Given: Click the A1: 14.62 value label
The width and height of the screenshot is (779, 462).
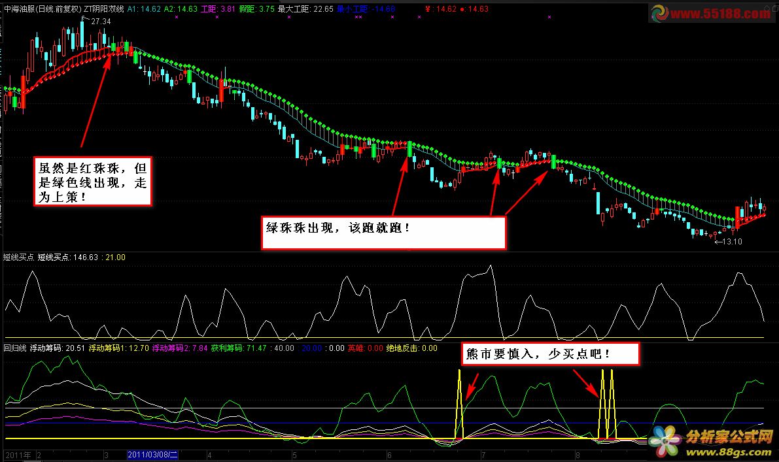Looking at the screenshot, I should (x=144, y=9).
